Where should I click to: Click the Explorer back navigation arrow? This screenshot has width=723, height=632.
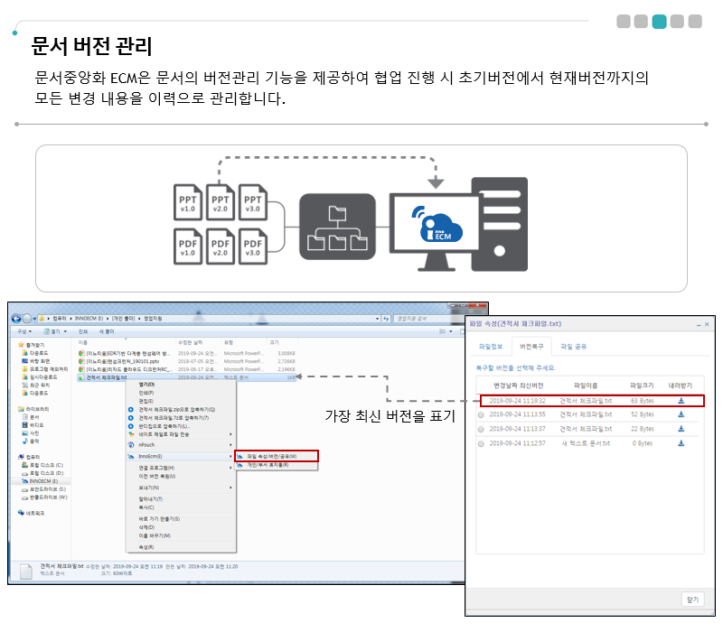coord(17,319)
